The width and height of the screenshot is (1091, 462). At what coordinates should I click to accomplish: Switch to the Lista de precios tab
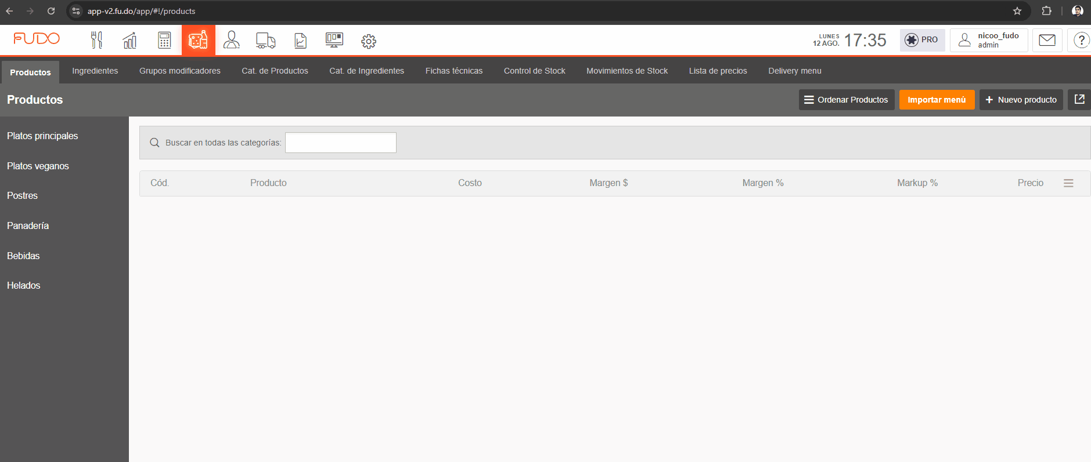[x=718, y=71]
